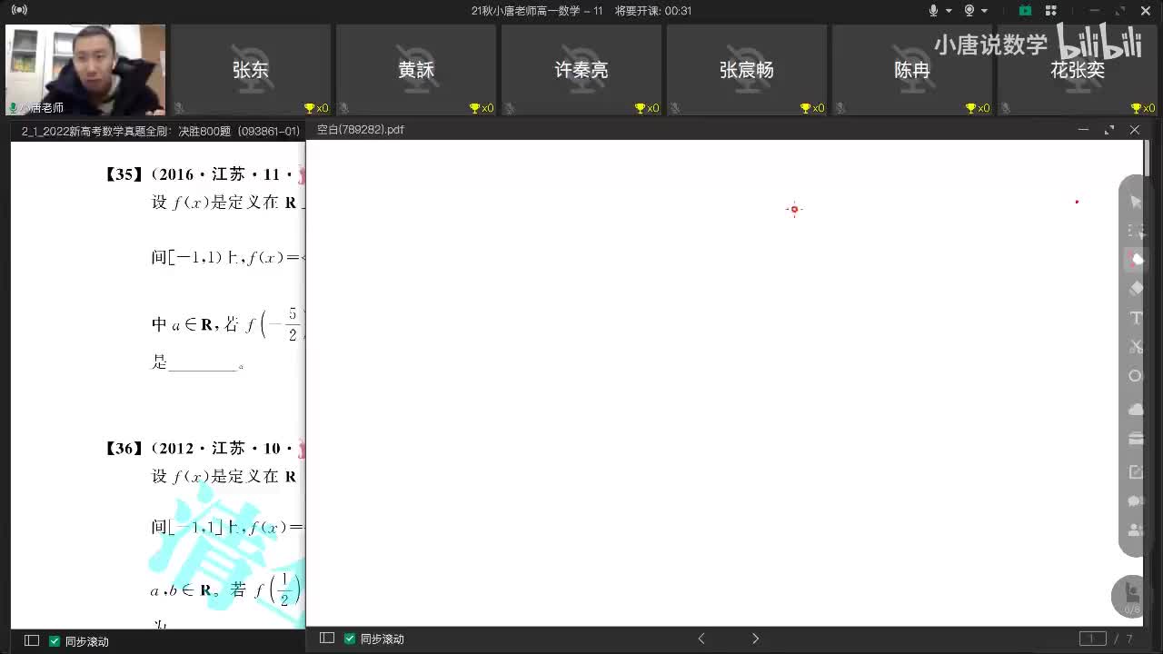1163x654 pixels.
Task: Click question 【35】 heading text
Action: point(125,174)
